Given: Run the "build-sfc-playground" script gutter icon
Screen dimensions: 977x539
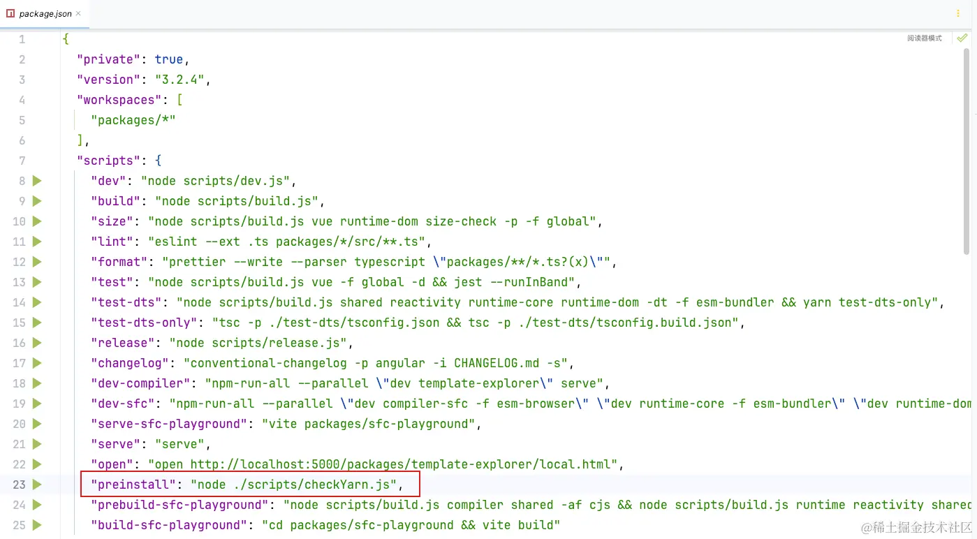Looking at the screenshot, I should pyautogui.click(x=37, y=525).
